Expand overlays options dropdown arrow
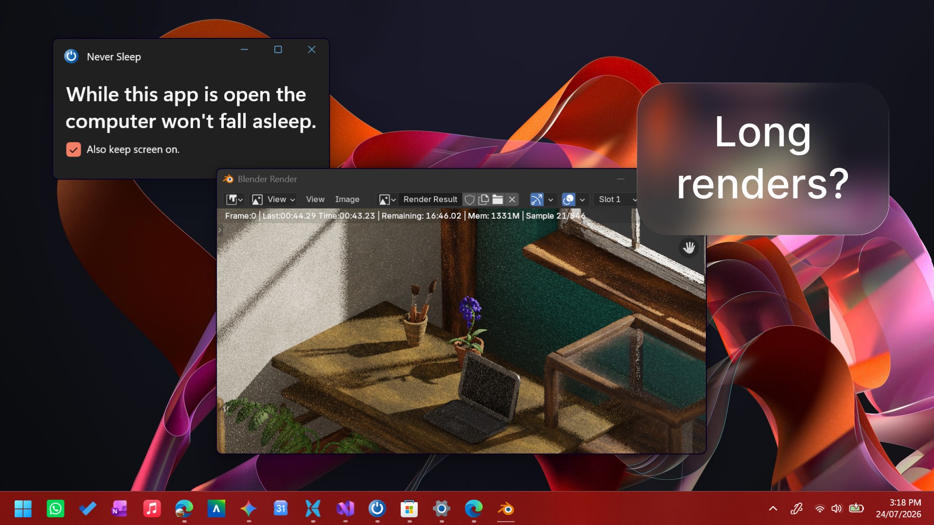Image resolution: width=934 pixels, height=525 pixels. pos(582,199)
